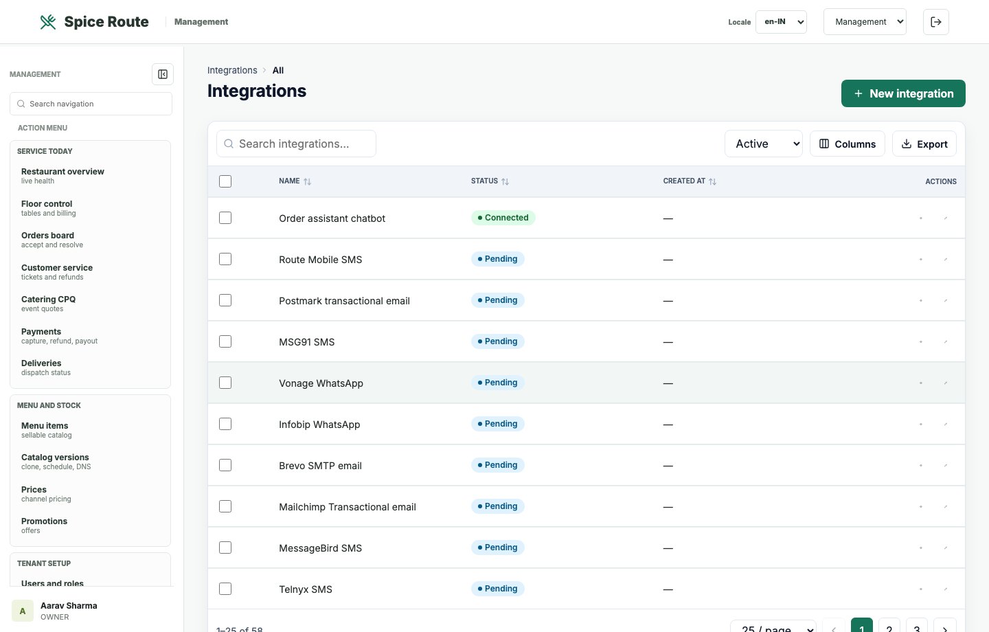Click the pencil icon for MSG91 SMS
Image resolution: width=989 pixels, height=632 pixels.
[x=946, y=342]
